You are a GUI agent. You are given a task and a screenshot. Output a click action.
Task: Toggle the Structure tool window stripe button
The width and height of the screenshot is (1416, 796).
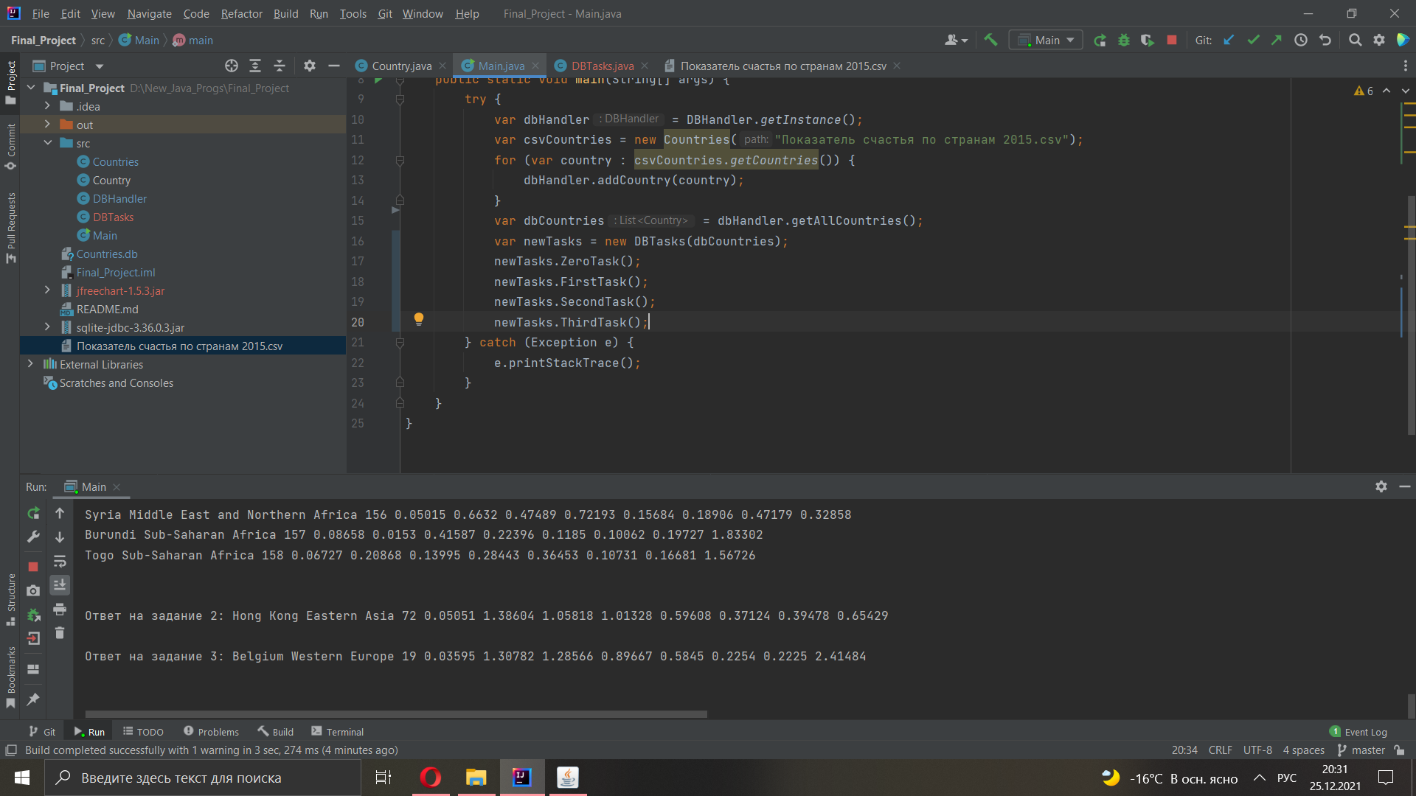click(x=10, y=600)
